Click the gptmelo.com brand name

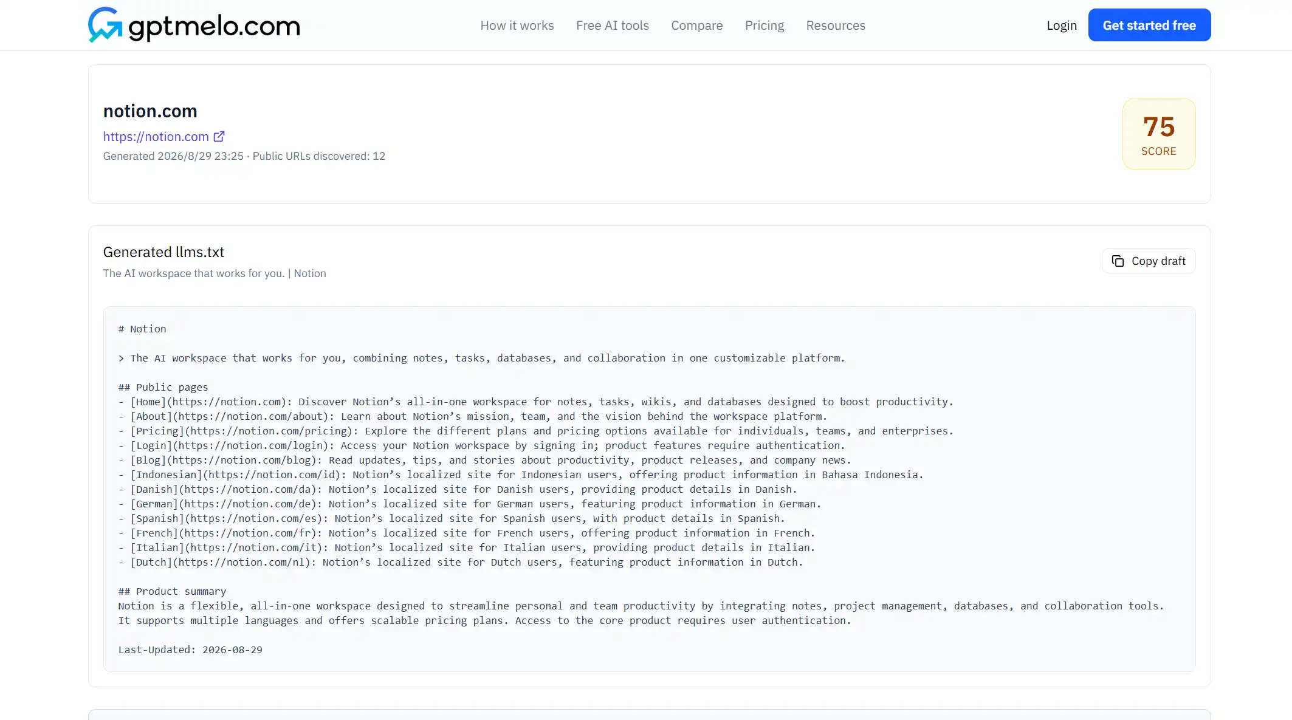coord(215,26)
